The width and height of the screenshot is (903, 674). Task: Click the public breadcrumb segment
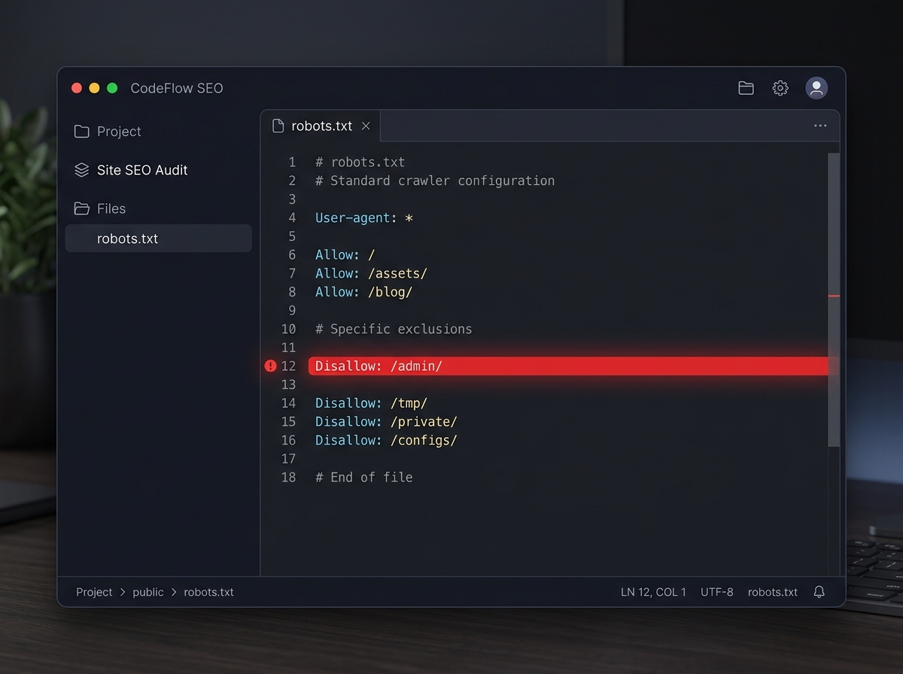pyautogui.click(x=148, y=592)
